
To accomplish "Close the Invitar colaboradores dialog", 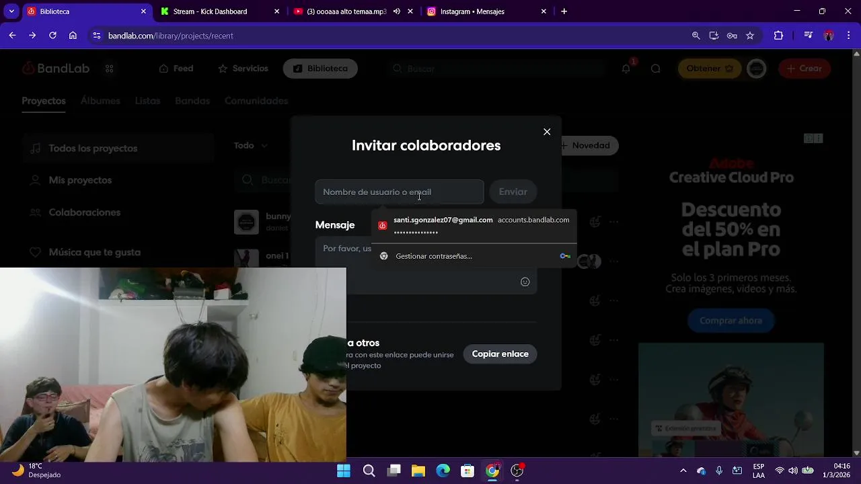I will tap(547, 132).
